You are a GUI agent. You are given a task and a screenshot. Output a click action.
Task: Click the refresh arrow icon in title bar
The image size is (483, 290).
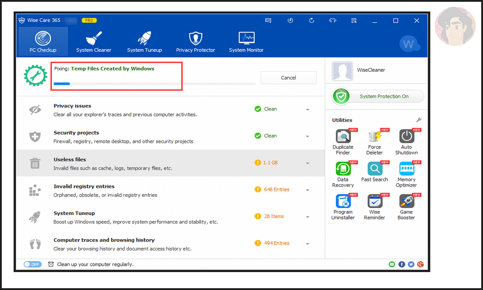point(311,20)
